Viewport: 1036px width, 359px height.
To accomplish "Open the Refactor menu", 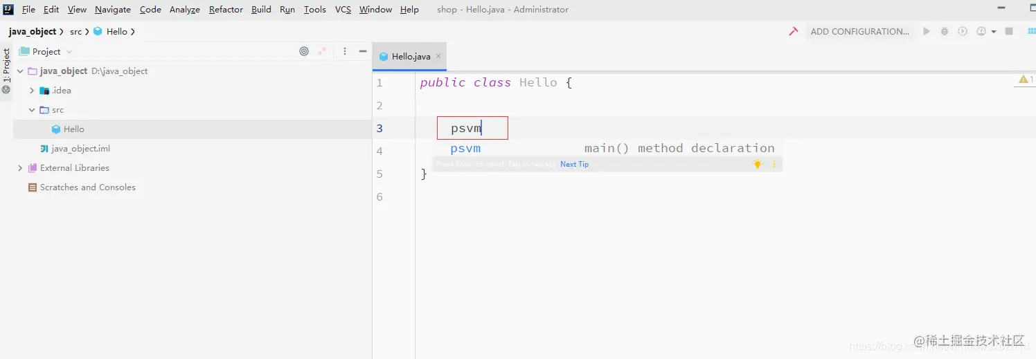I will (226, 10).
